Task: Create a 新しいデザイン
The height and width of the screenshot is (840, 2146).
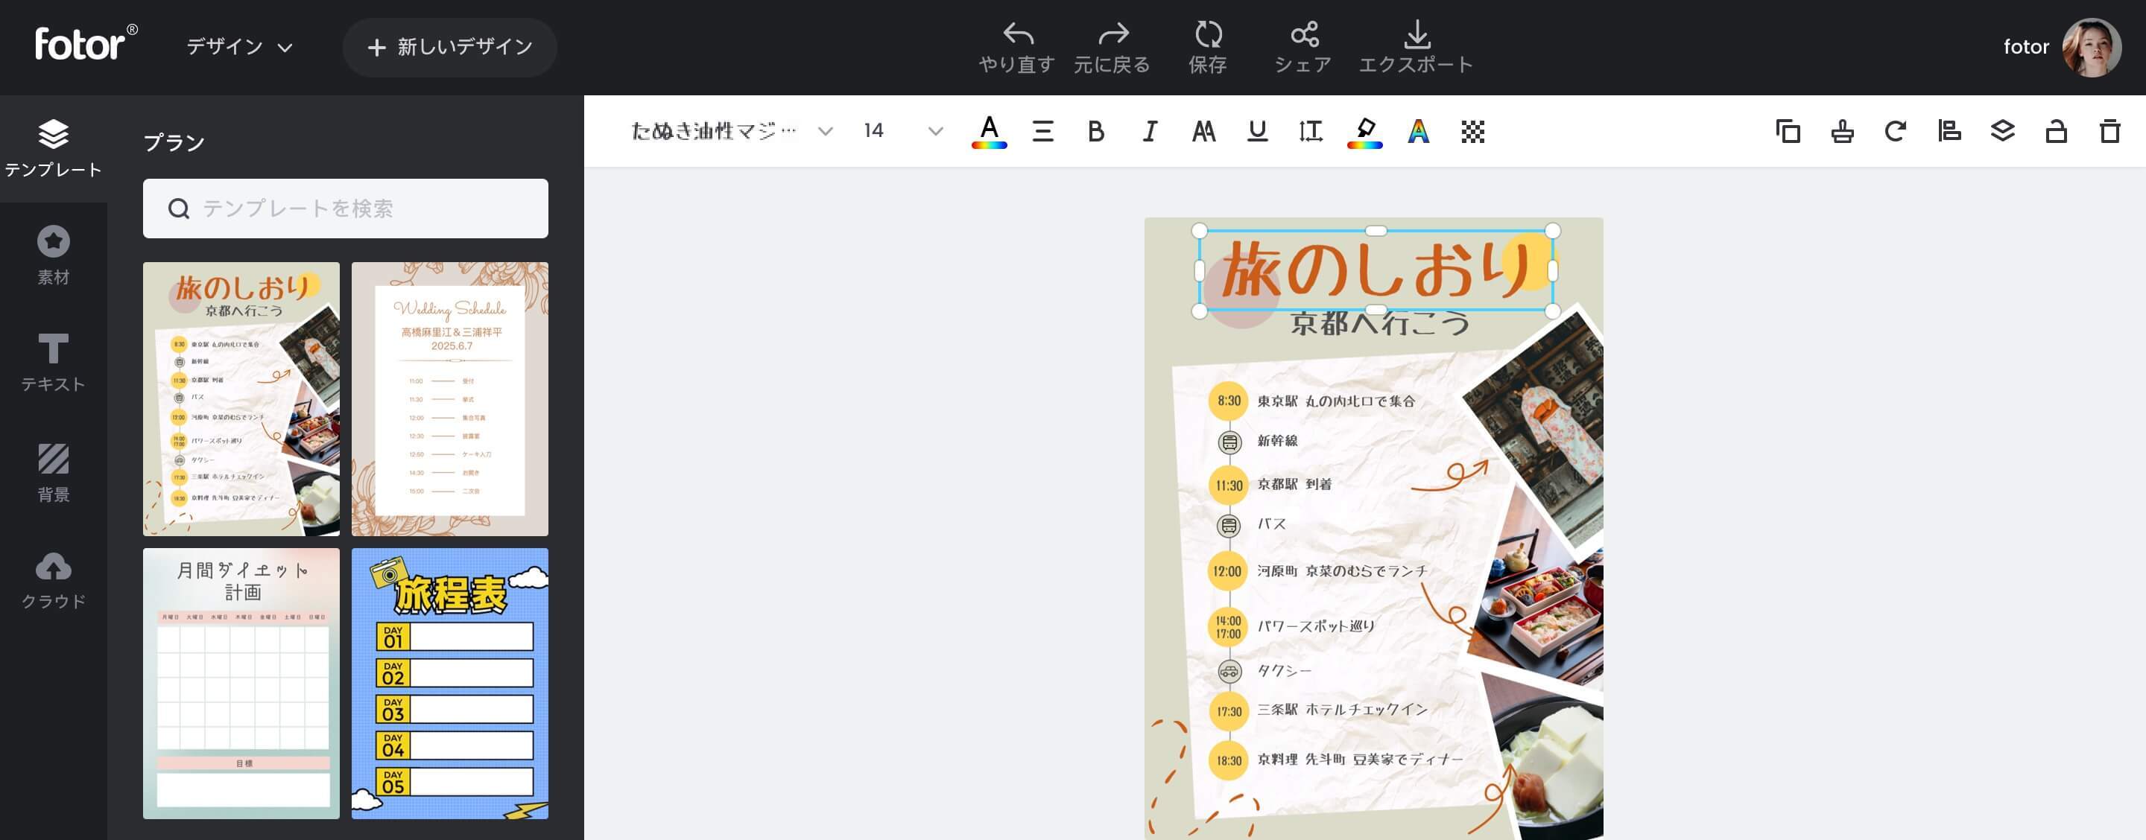Action: click(x=450, y=47)
